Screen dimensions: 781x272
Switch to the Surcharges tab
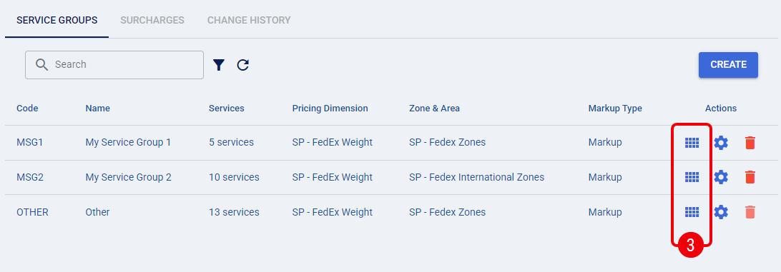pos(152,21)
